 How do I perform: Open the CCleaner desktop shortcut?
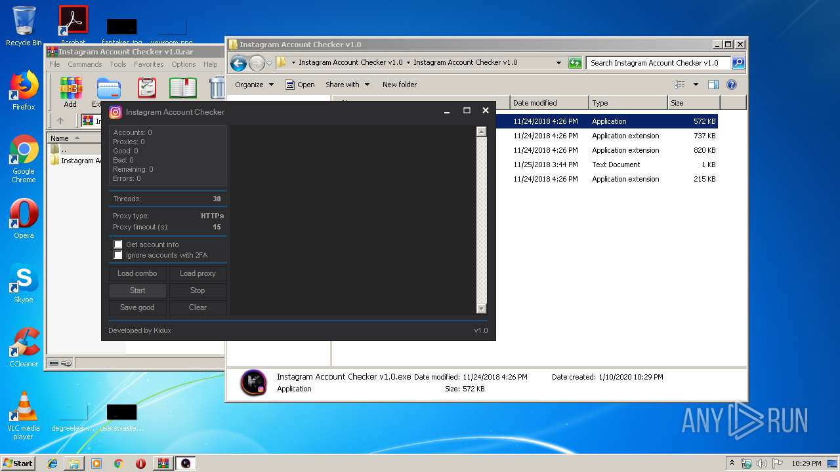(x=24, y=347)
